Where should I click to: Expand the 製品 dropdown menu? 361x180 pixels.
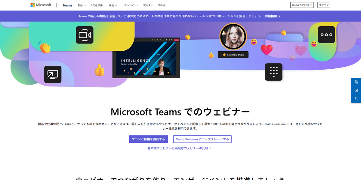pos(82,5)
